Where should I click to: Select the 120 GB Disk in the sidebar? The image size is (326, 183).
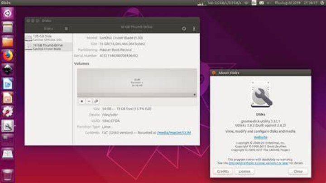[x=48, y=38]
